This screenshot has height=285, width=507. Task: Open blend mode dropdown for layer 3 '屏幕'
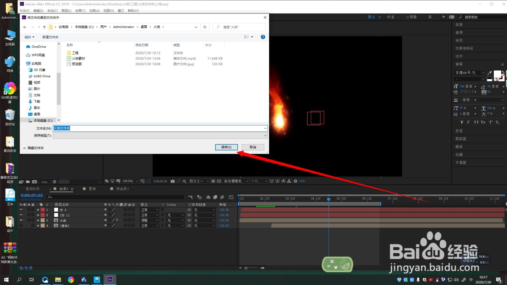[150, 220]
